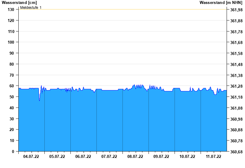245x168 pixels.
Task: Click the 06.07.22 date label
Action: point(83,156)
